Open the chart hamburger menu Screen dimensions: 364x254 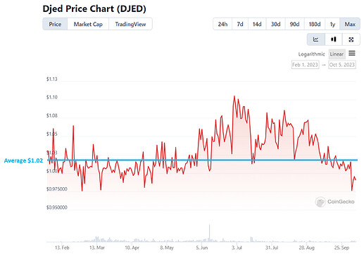click(352, 53)
